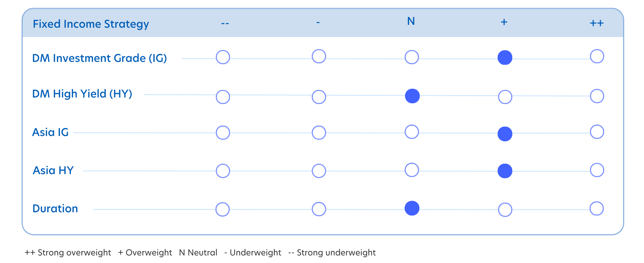
Task: Click the filled overweight circle for DM Investment Grade
Action: coord(505,58)
